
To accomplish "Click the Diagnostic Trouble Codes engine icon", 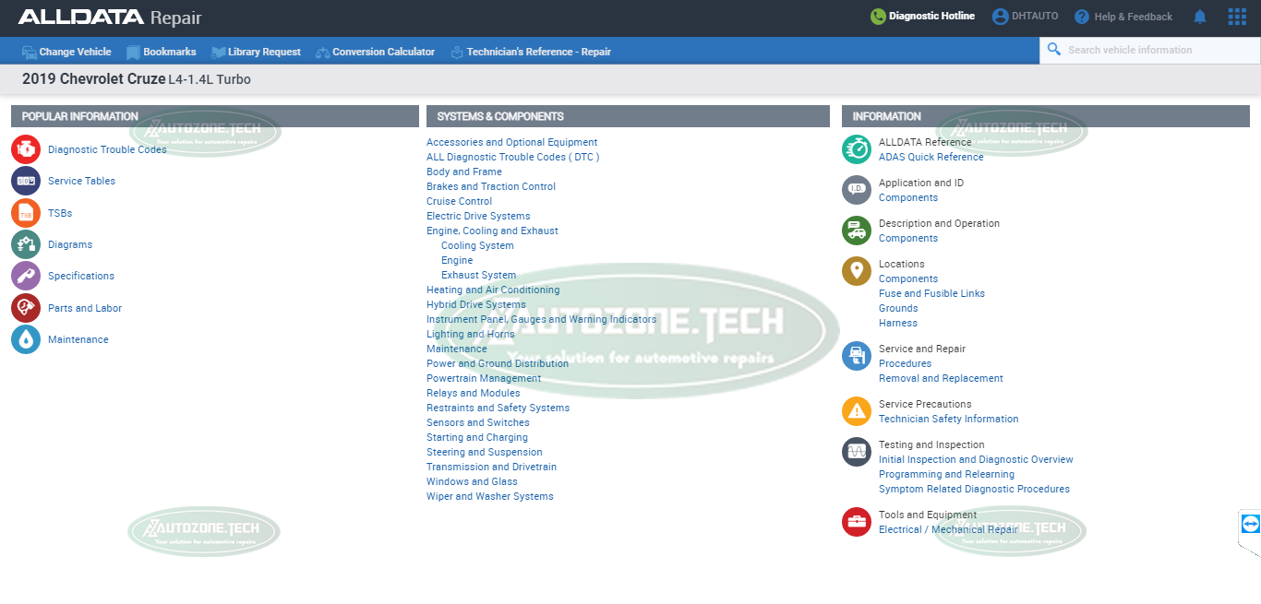I will (26, 149).
